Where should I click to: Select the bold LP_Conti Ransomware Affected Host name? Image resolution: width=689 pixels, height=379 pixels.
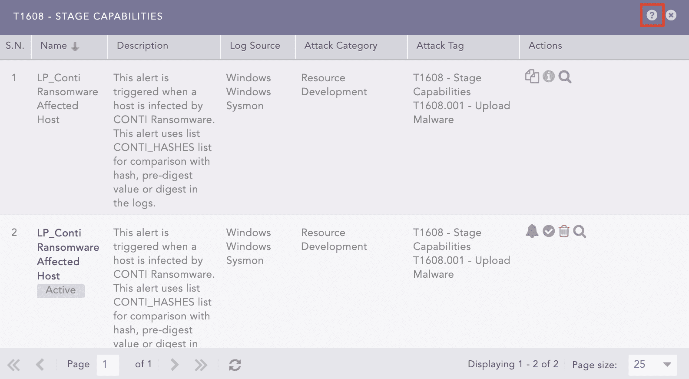(x=68, y=254)
